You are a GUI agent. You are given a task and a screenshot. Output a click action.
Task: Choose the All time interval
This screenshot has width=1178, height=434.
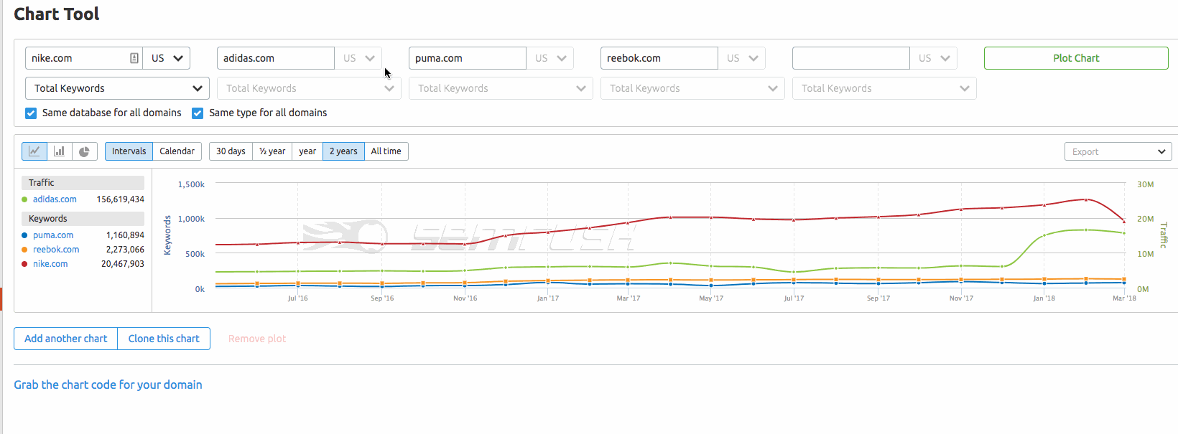[386, 151]
